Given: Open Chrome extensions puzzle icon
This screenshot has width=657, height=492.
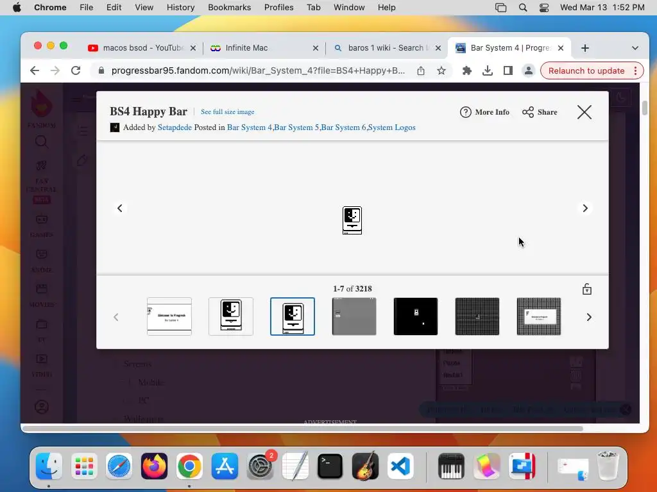Looking at the screenshot, I should pos(467,70).
